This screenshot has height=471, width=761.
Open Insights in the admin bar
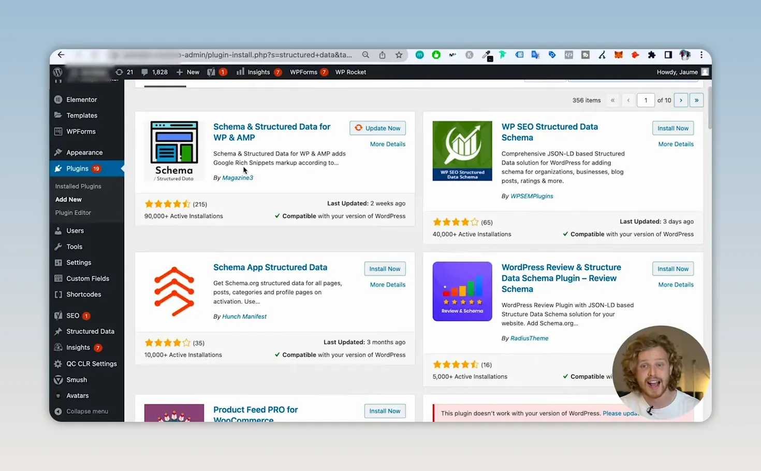(258, 72)
